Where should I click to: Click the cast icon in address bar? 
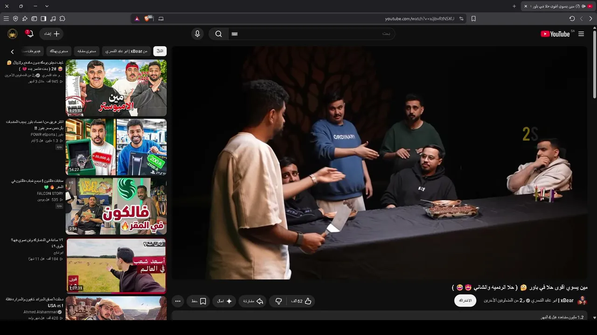pos(161,19)
